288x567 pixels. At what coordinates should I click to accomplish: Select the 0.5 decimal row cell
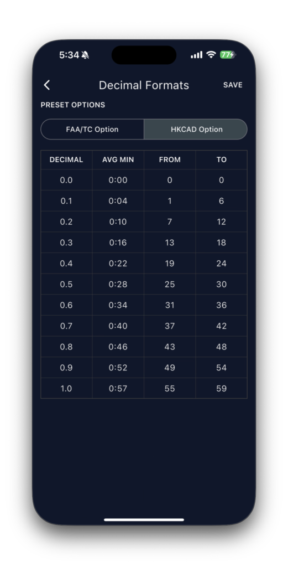pyautogui.click(x=66, y=284)
